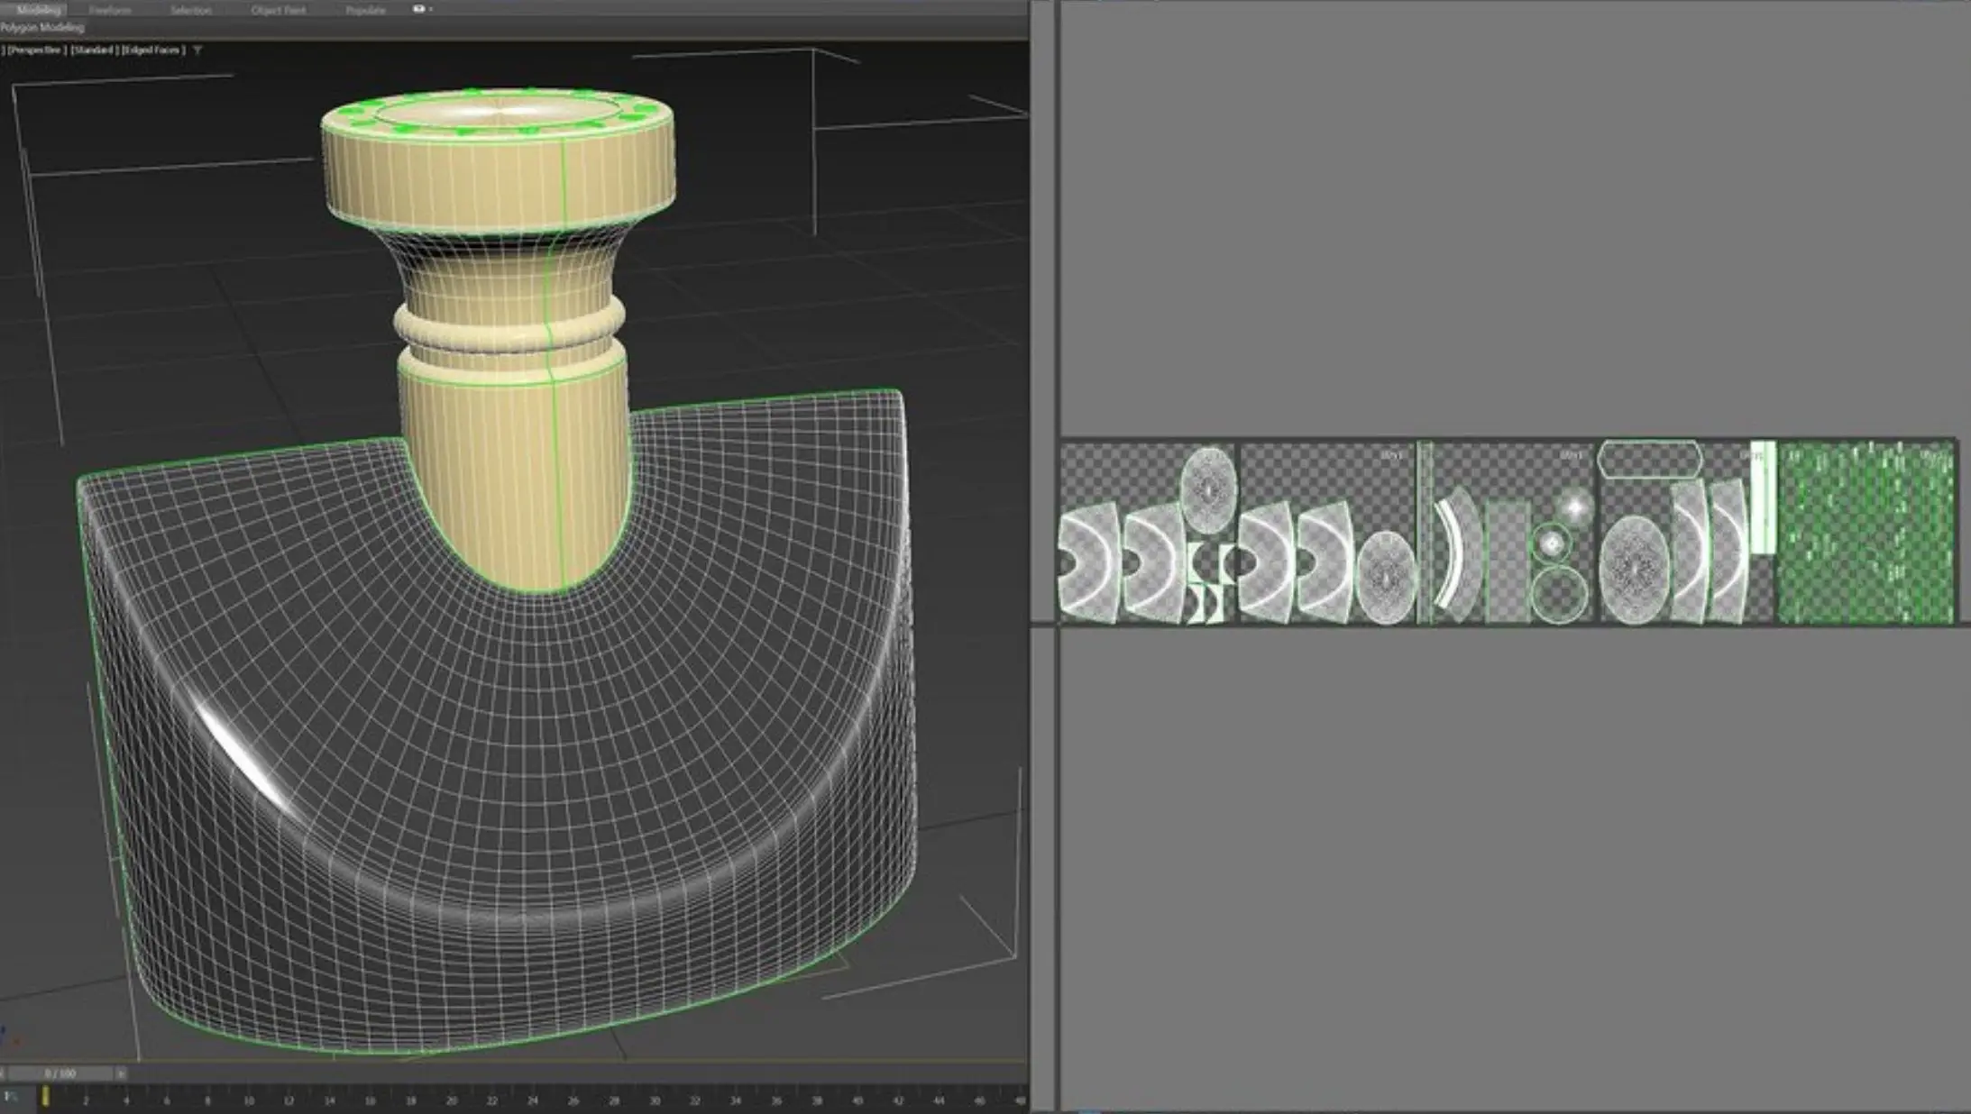Open the ribbon display options dropdown icon
Image resolution: width=1971 pixels, height=1114 pixels.
pos(422,9)
